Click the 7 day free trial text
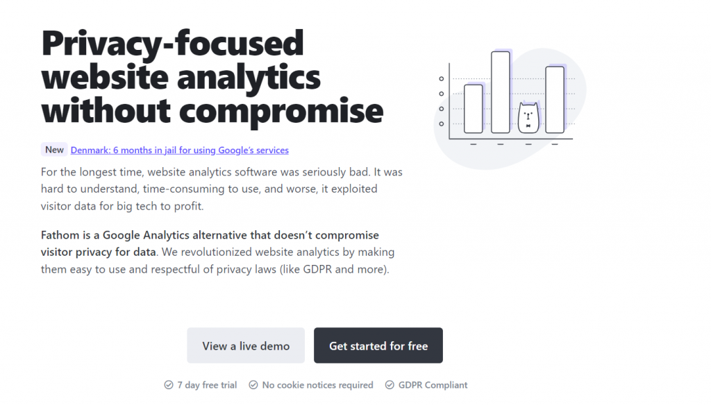Screen dimensions: 711x405 click(x=207, y=385)
